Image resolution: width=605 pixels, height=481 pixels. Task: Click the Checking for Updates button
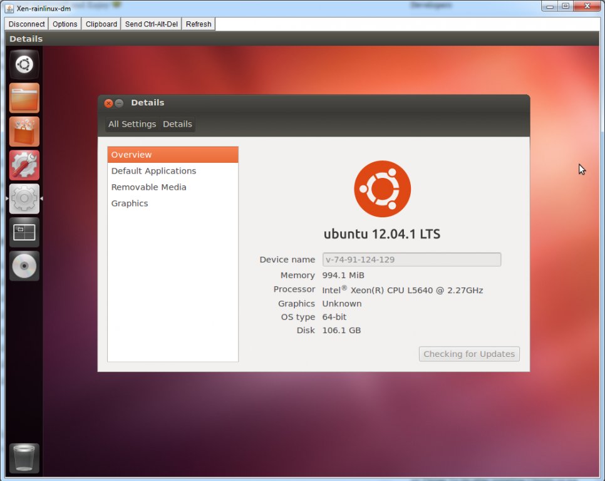[469, 354]
